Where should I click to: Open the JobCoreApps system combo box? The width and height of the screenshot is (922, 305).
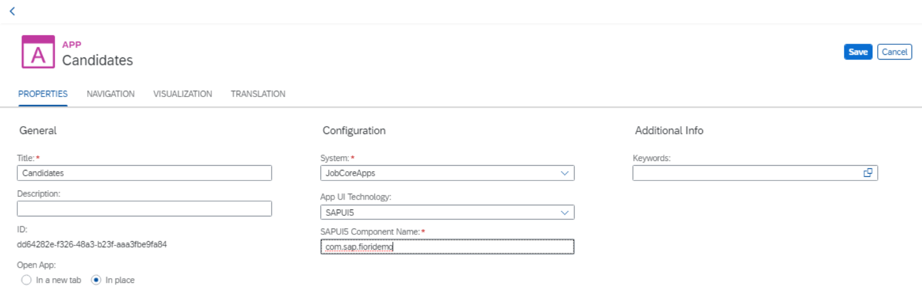(438, 173)
